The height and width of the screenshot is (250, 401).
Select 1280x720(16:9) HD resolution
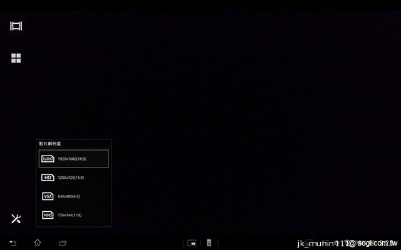point(74,177)
